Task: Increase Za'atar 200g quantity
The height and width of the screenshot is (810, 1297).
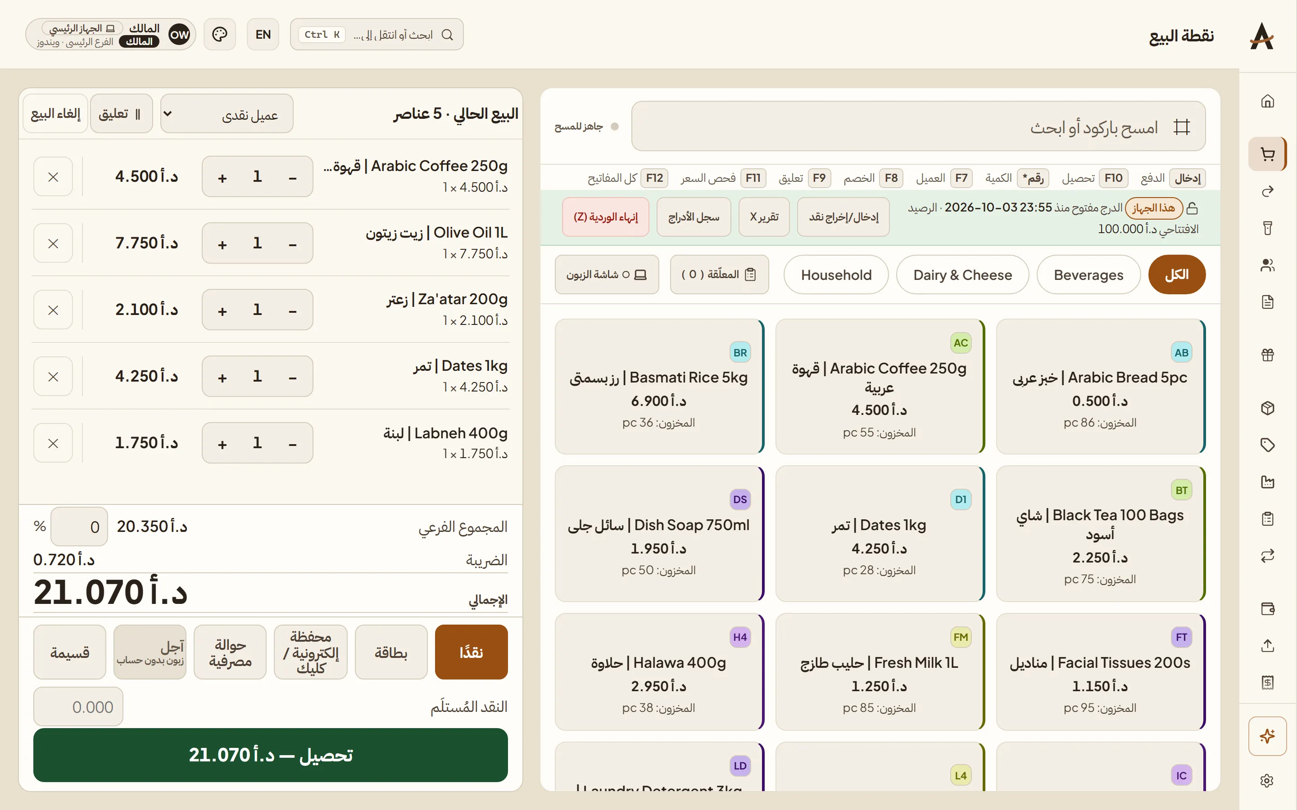Action: pyautogui.click(x=222, y=310)
